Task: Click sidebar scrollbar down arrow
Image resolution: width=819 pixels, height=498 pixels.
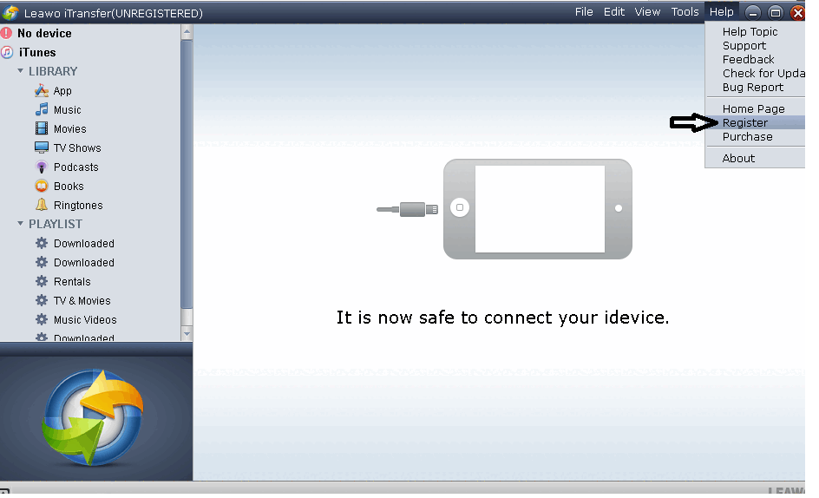Action: 187,333
